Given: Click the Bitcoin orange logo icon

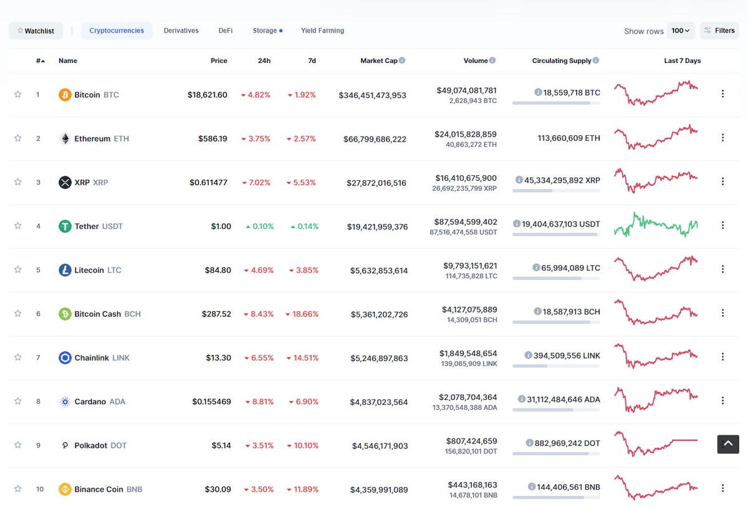Looking at the screenshot, I should [x=65, y=95].
